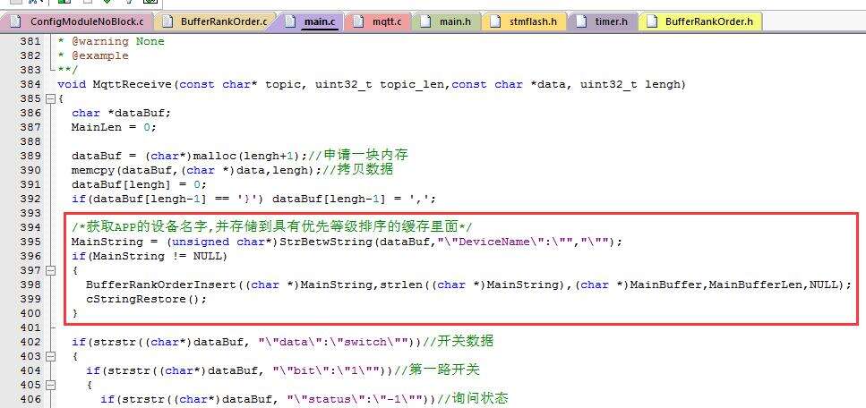
Task: Click the BufferRankOrderInsert call on line 398
Action: pos(468,285)
